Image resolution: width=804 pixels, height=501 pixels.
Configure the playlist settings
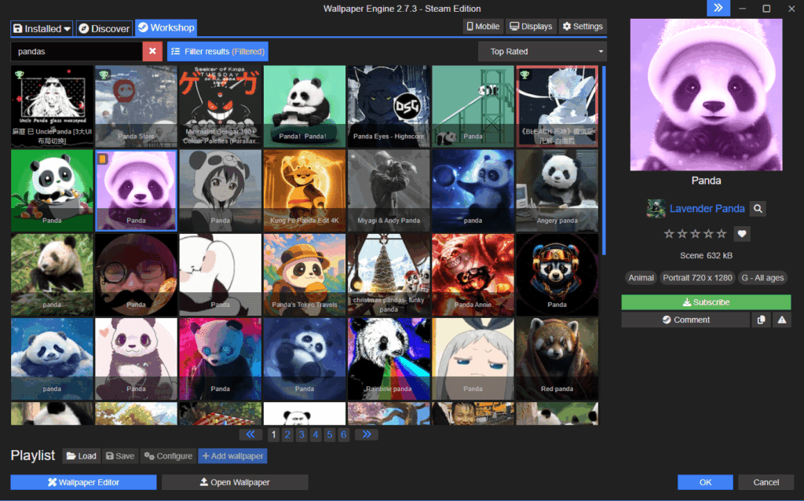pyautogui.click(x=168, y=456)
